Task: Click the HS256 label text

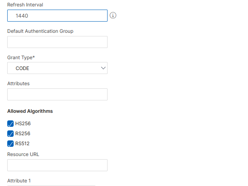Action: pos(23,124)
